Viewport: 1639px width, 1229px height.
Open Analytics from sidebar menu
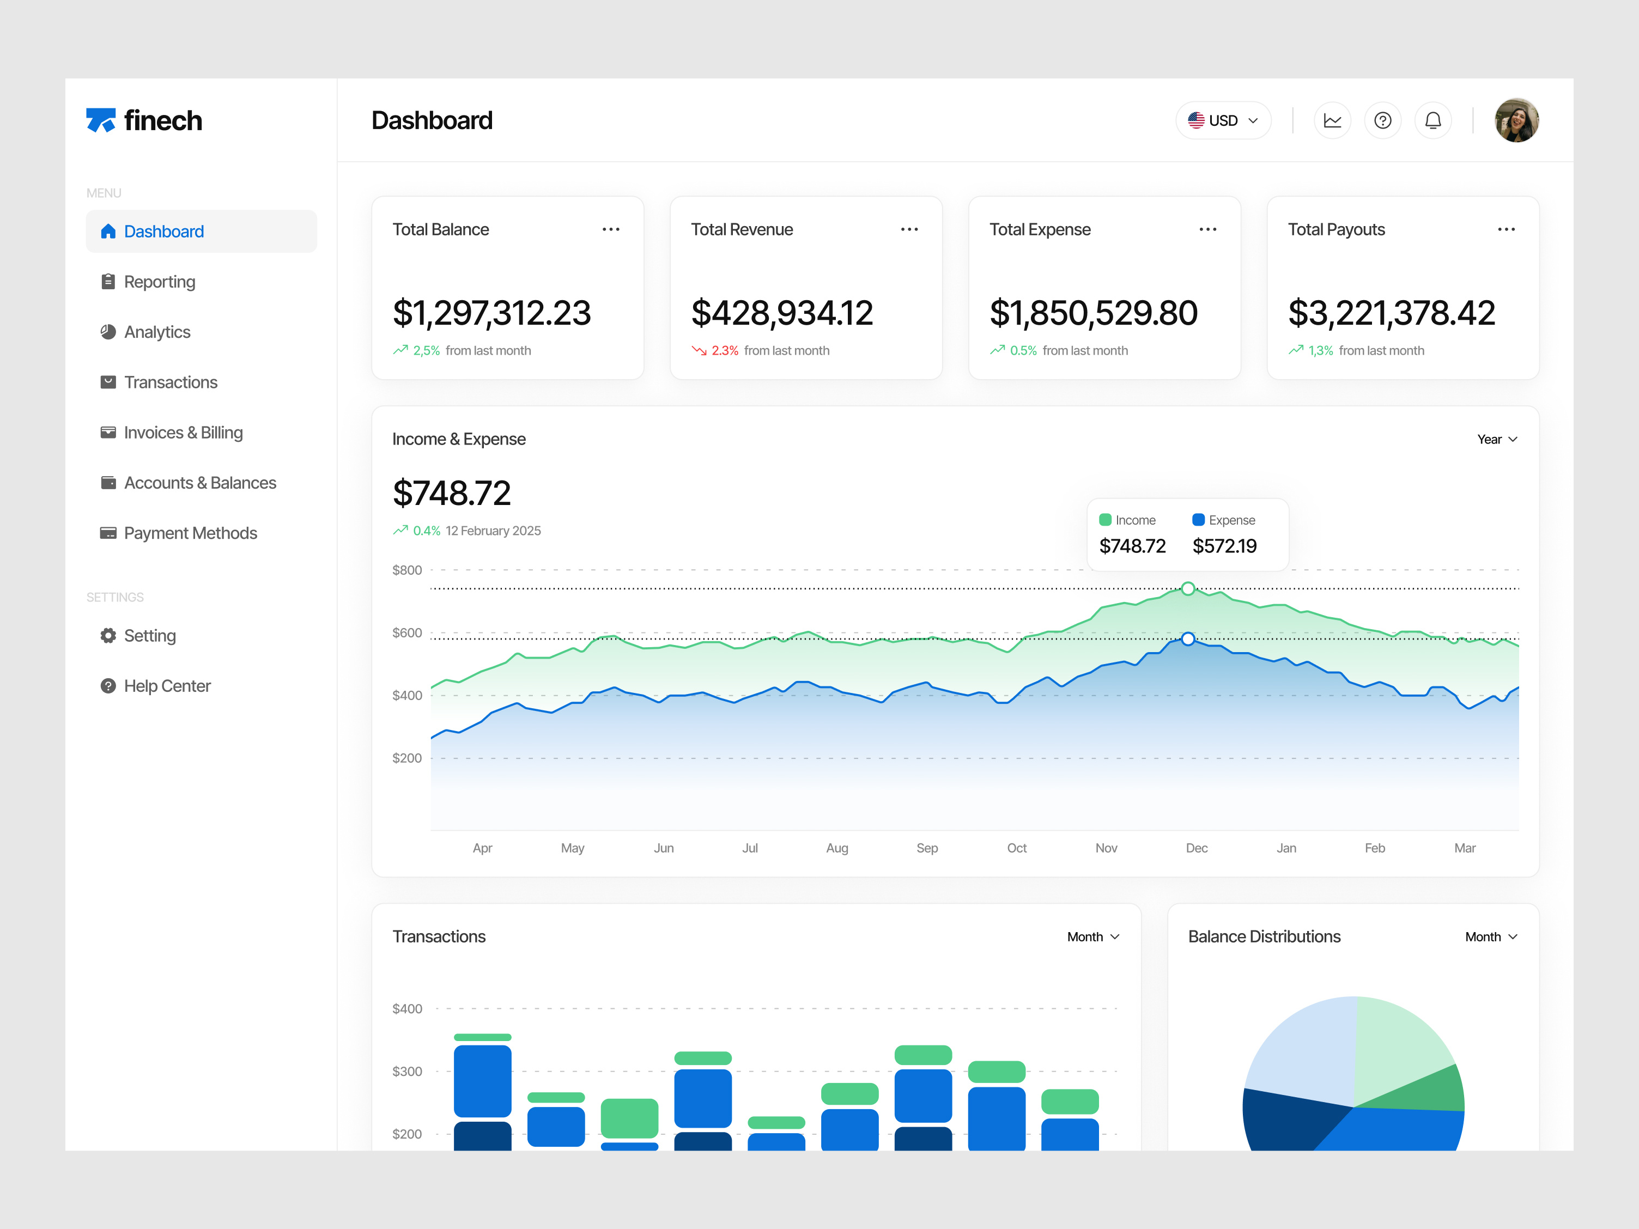157,332
